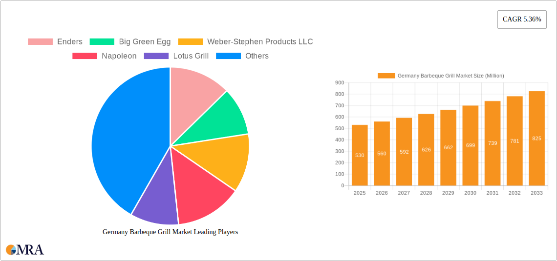This screenshot has width=557, height=261.
Task: Click the Enders pink legend swatch
Action: click(x=40, y=42)
